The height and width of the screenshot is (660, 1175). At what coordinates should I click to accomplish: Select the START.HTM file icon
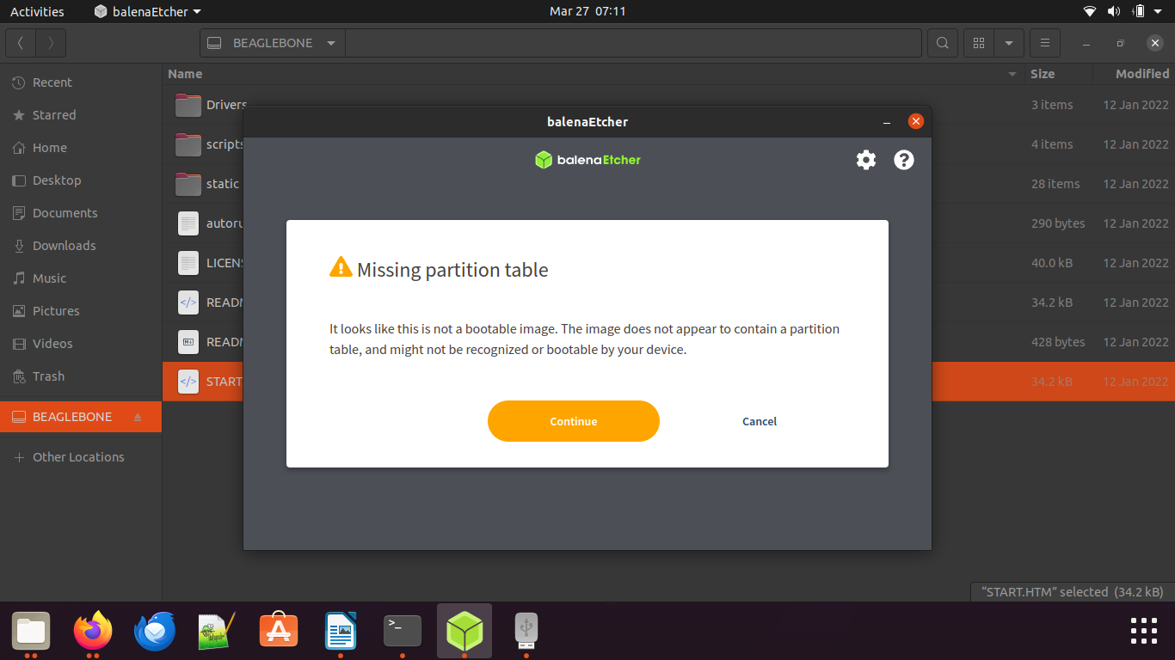188,382
